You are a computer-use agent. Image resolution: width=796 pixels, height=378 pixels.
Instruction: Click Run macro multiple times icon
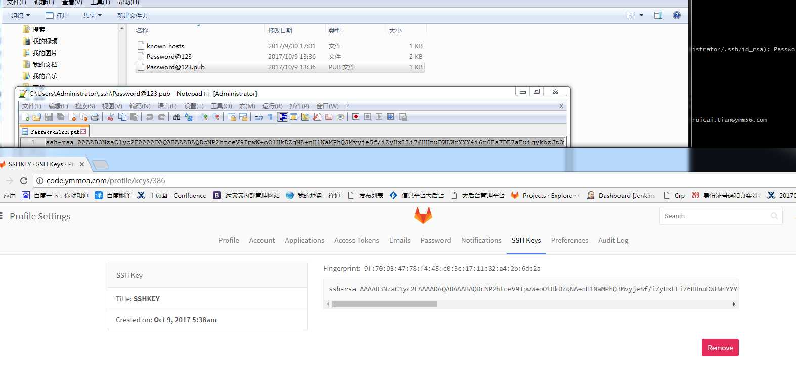(x=390, y=117)
